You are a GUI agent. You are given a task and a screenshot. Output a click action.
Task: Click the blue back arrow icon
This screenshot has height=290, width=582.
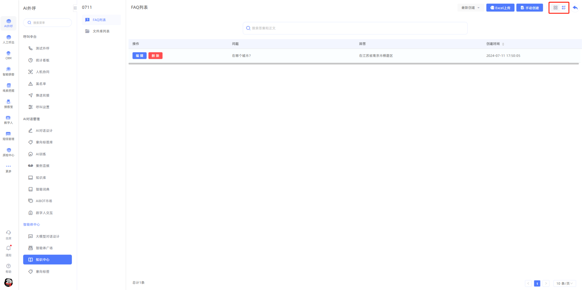(x=575, y=8)
